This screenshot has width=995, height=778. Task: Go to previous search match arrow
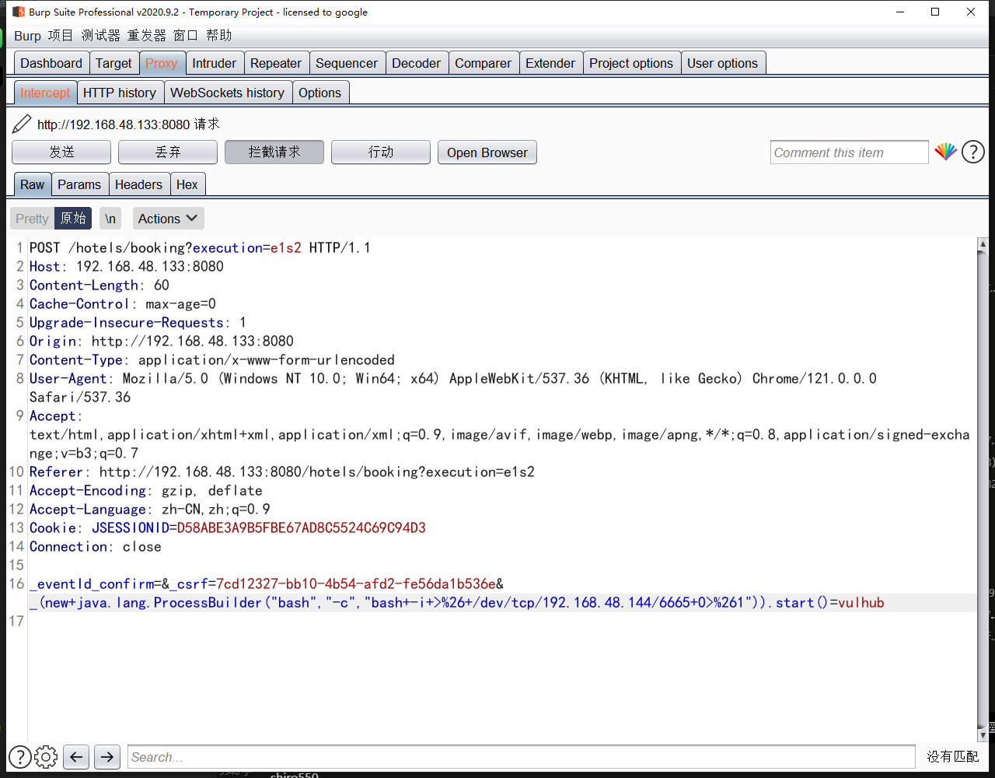pos(75,756)
